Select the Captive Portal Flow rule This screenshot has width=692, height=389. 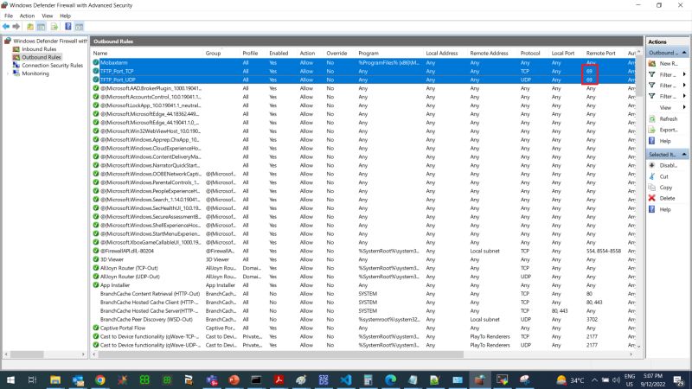tap(363, 328)
